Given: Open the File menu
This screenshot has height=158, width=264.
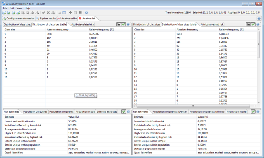Looking at the screenshot, I should [5, 8].
